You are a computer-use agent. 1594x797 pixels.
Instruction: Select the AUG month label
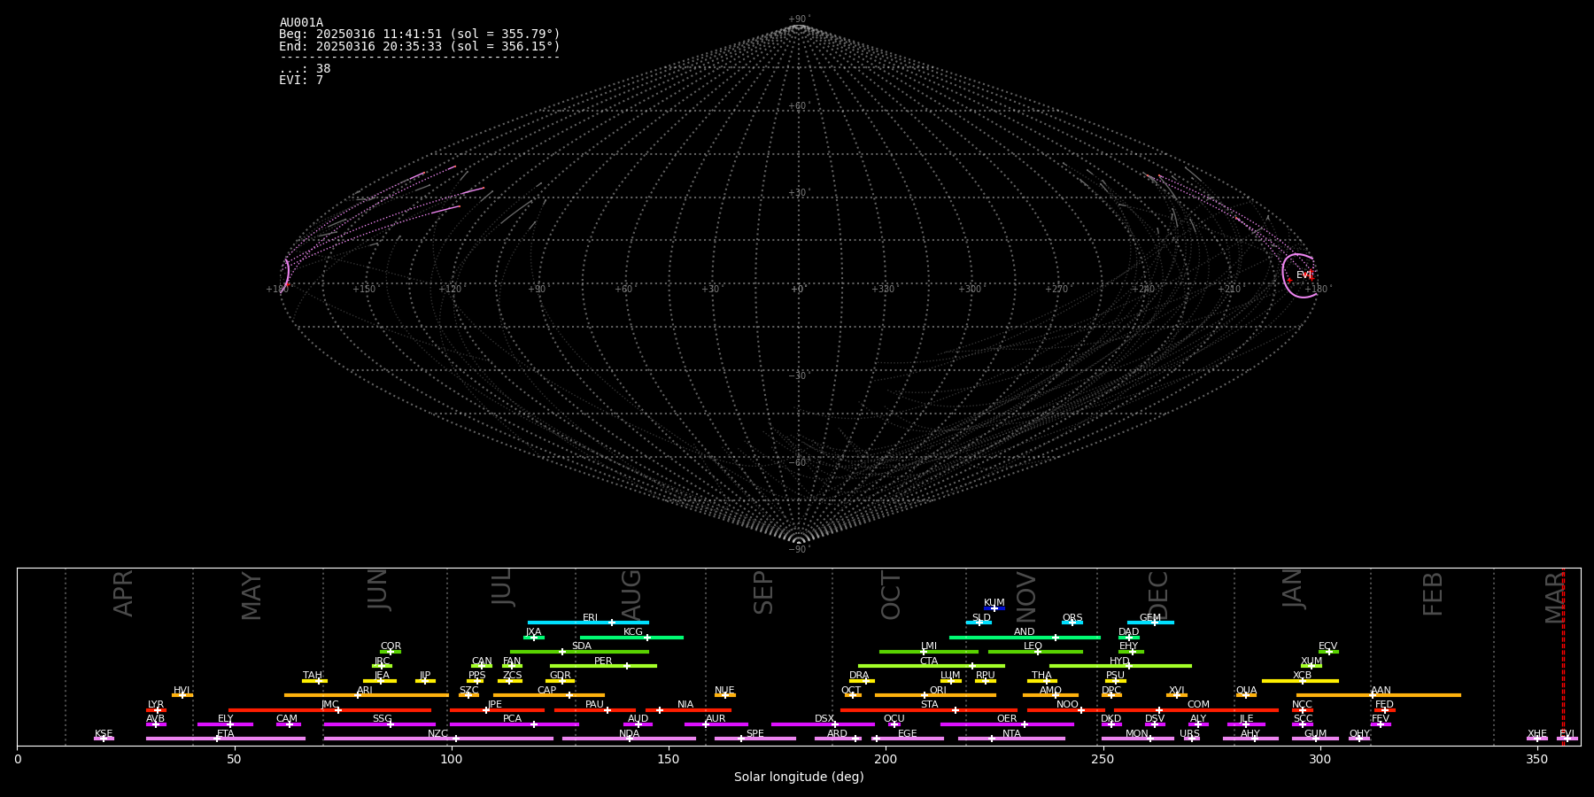pos(631,595)
